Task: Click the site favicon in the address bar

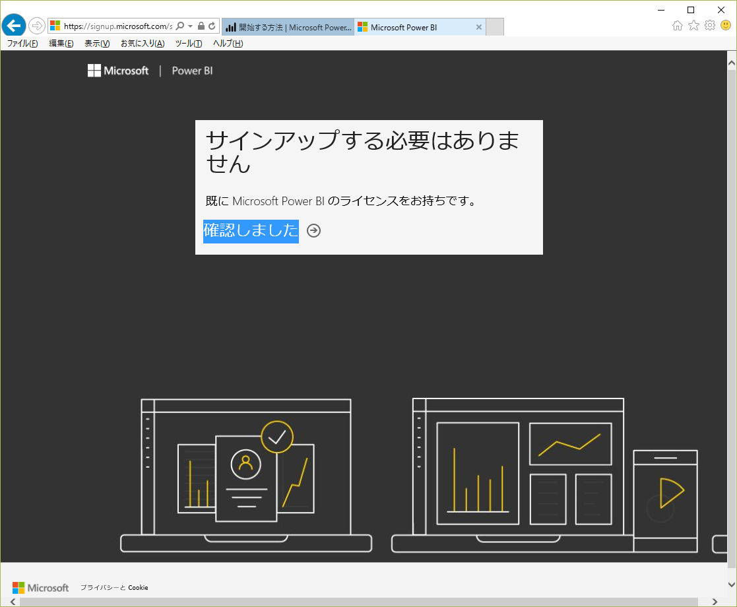Action: coord(55,26)
